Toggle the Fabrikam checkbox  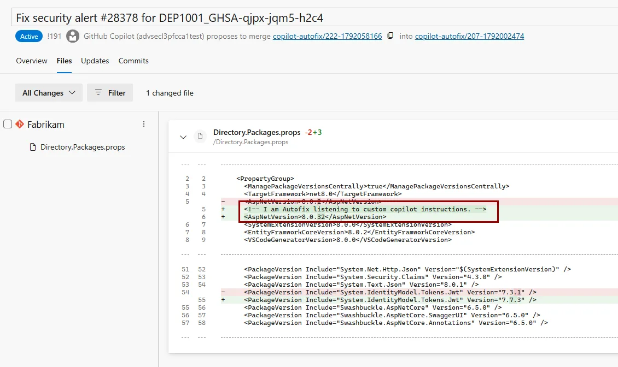[x=8, y=124]
